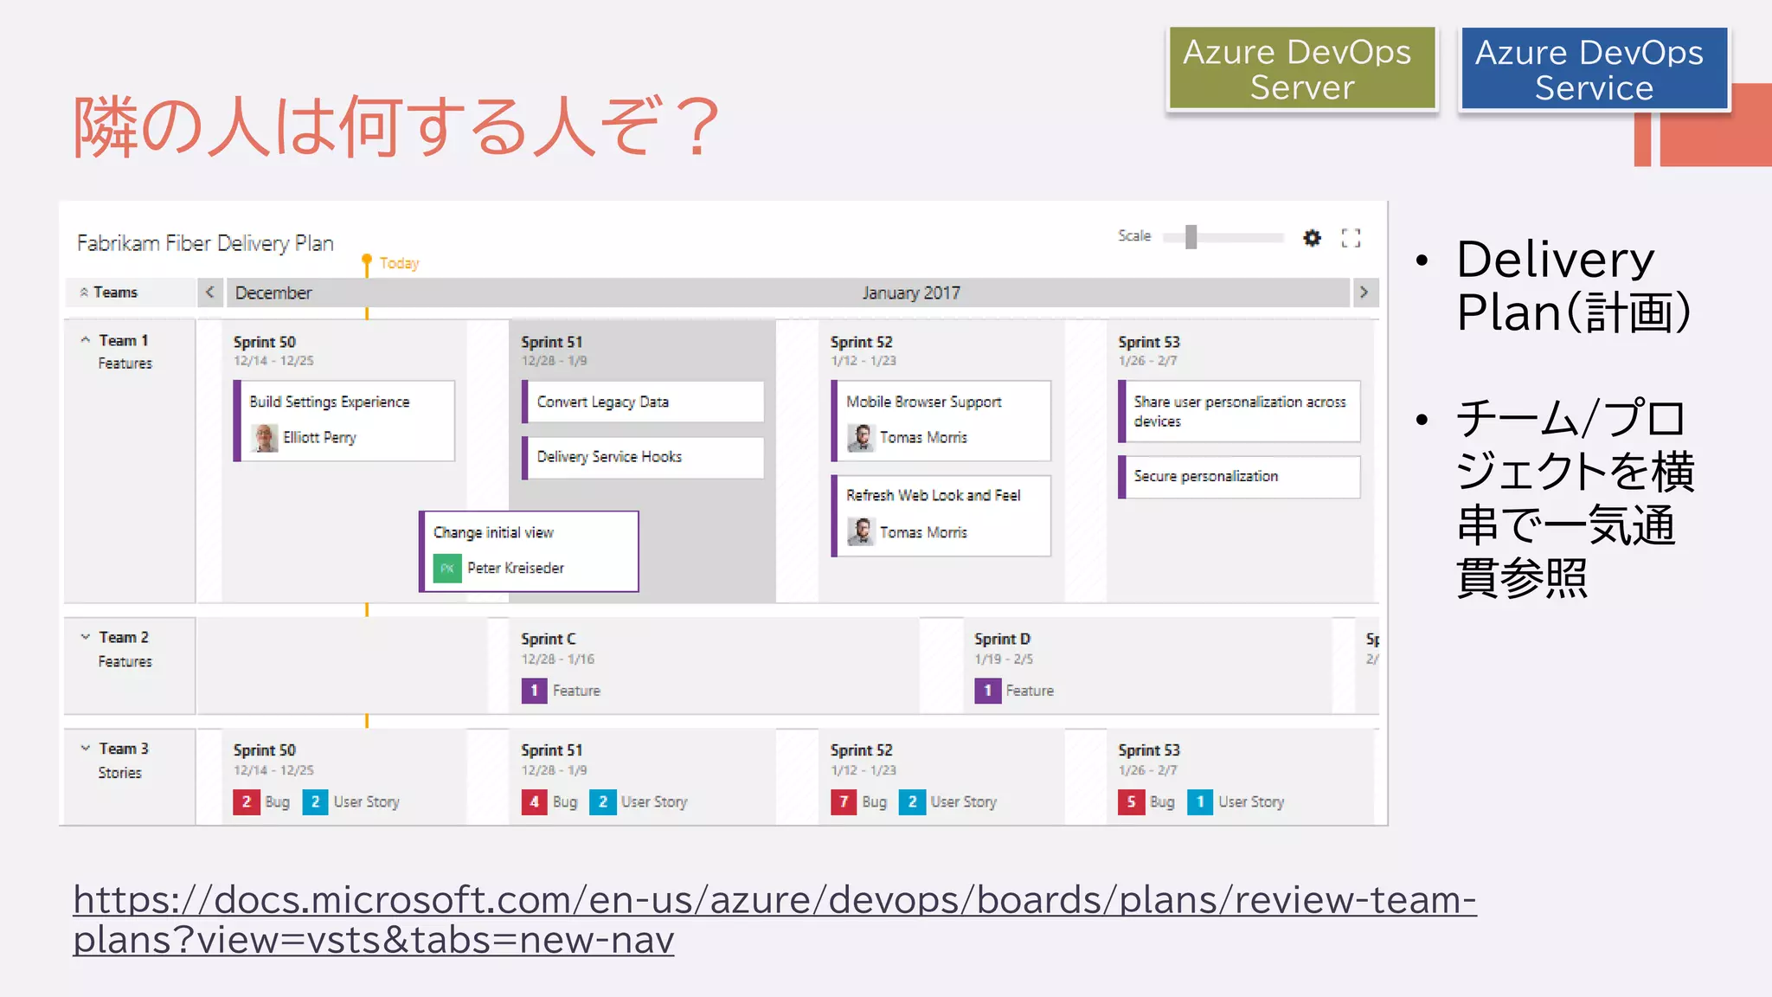Click Team 2 Features label

click(x=125, y=662)
